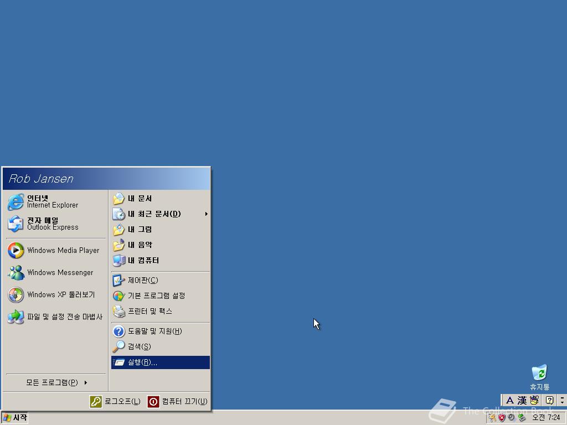The width and height of the screenshot is (567, 425).
Task: Open the 내 그림 folder
Action: coord(161,230)
